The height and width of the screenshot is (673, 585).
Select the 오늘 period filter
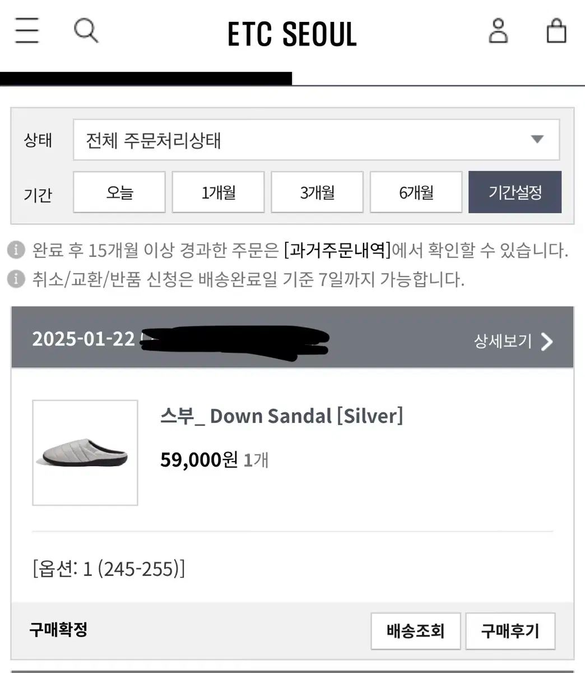119,192
